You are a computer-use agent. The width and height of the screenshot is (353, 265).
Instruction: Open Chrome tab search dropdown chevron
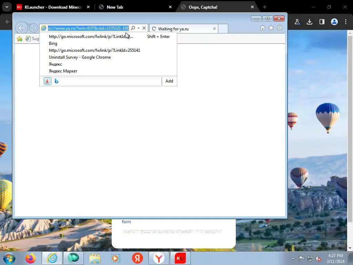pos(7,7)
